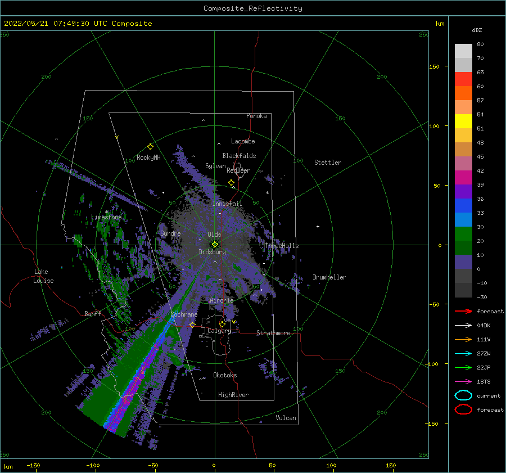Click the RedDeer city label
This screenshot has height=473, width=506.
(x=238, y=170)
